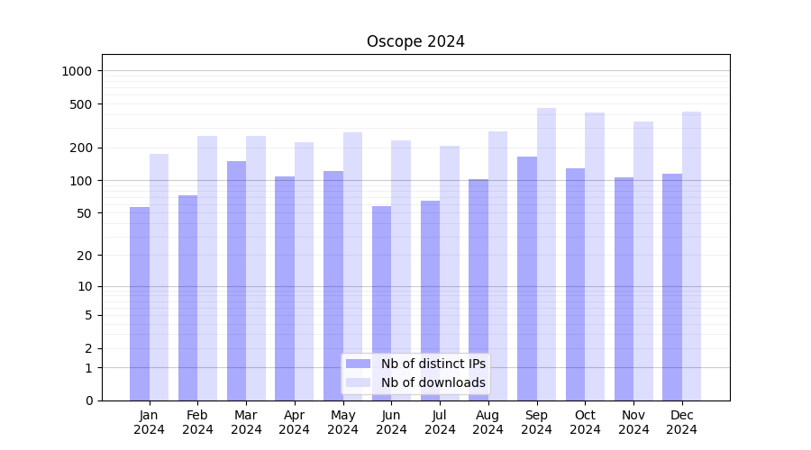Select the 'Nov 2024' x-axis label
The width and height of the screenshot is (811, 450).
(x=633, y=422)
